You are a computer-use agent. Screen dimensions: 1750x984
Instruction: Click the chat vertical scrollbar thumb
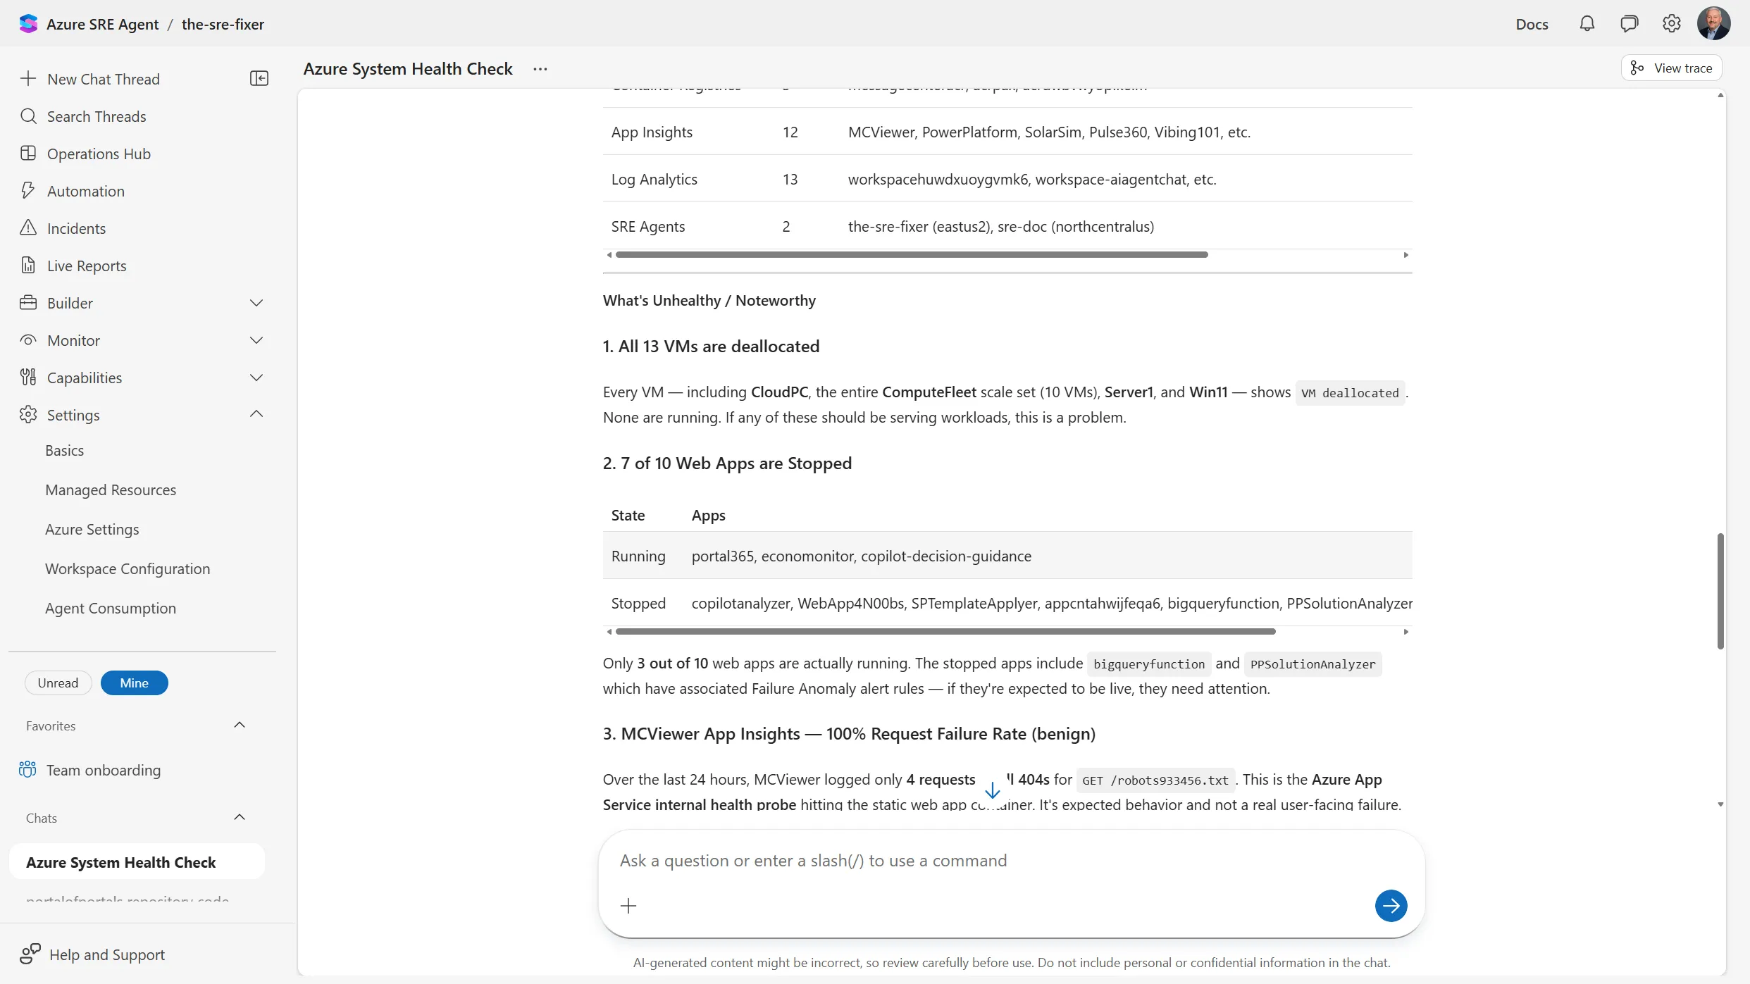[1720, 592]
